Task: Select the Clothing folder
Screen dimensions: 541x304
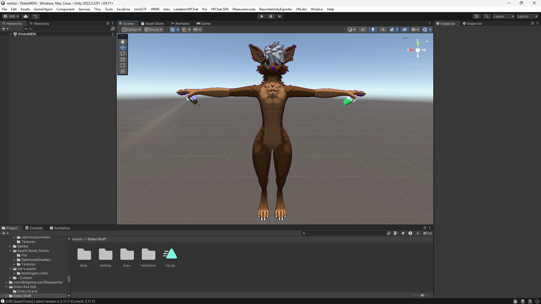Action: (105, 258)
